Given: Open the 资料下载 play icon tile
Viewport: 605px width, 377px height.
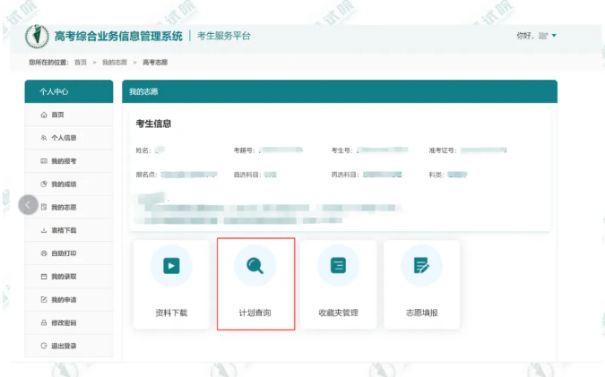Looking at the screenshot, I should (x=170, y=266).
